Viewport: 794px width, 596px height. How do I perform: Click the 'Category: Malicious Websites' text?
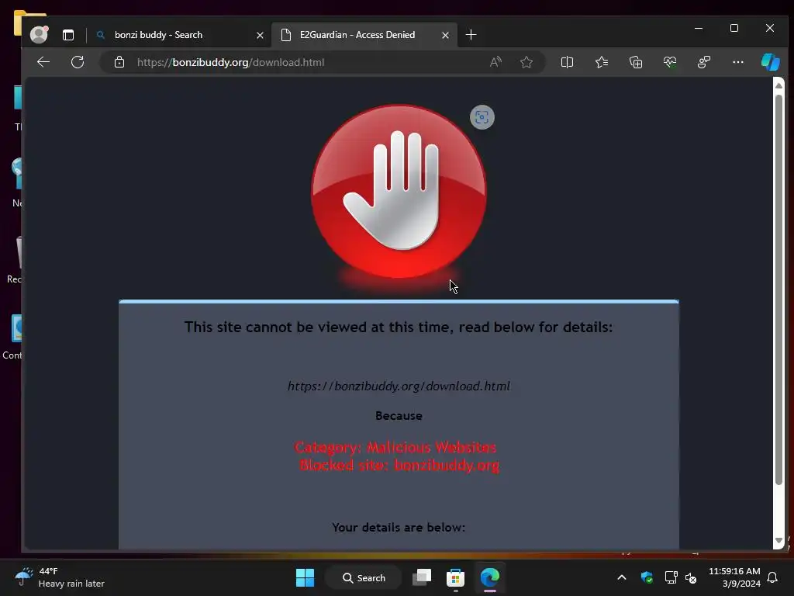(395, 447)
